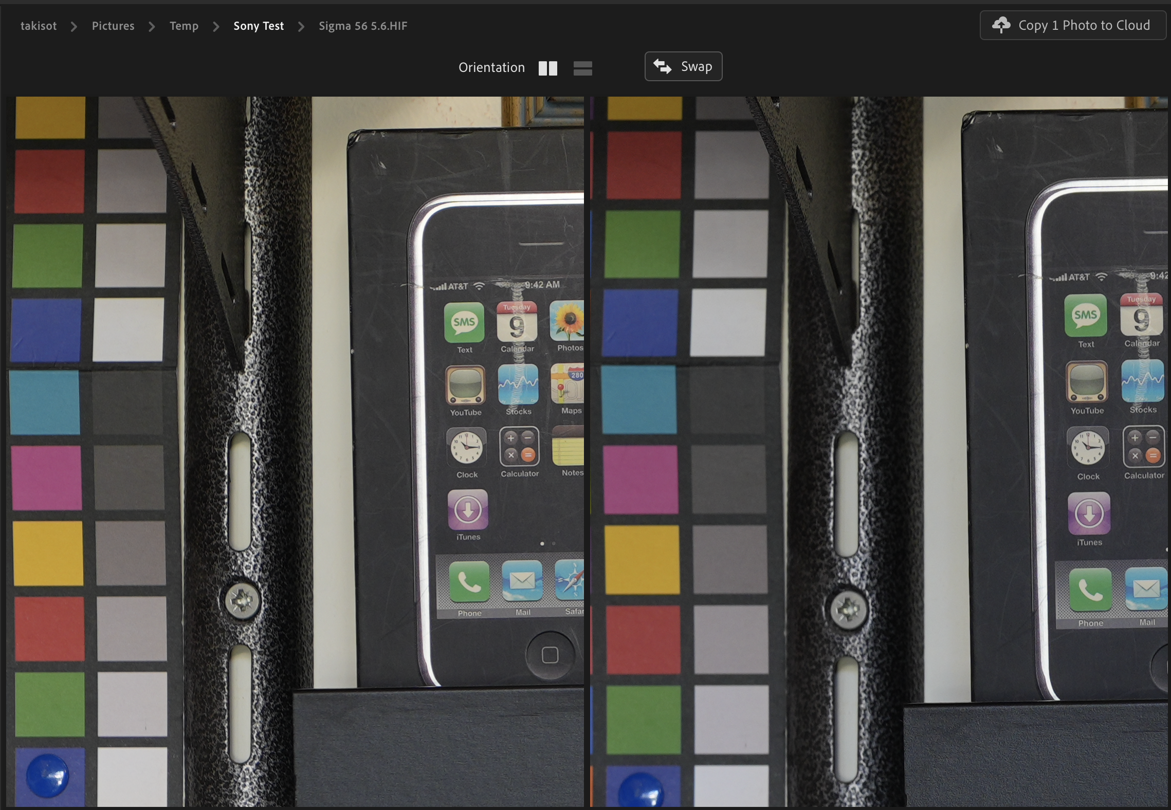Click the chevron after Pictures breadcrumb

152,26
